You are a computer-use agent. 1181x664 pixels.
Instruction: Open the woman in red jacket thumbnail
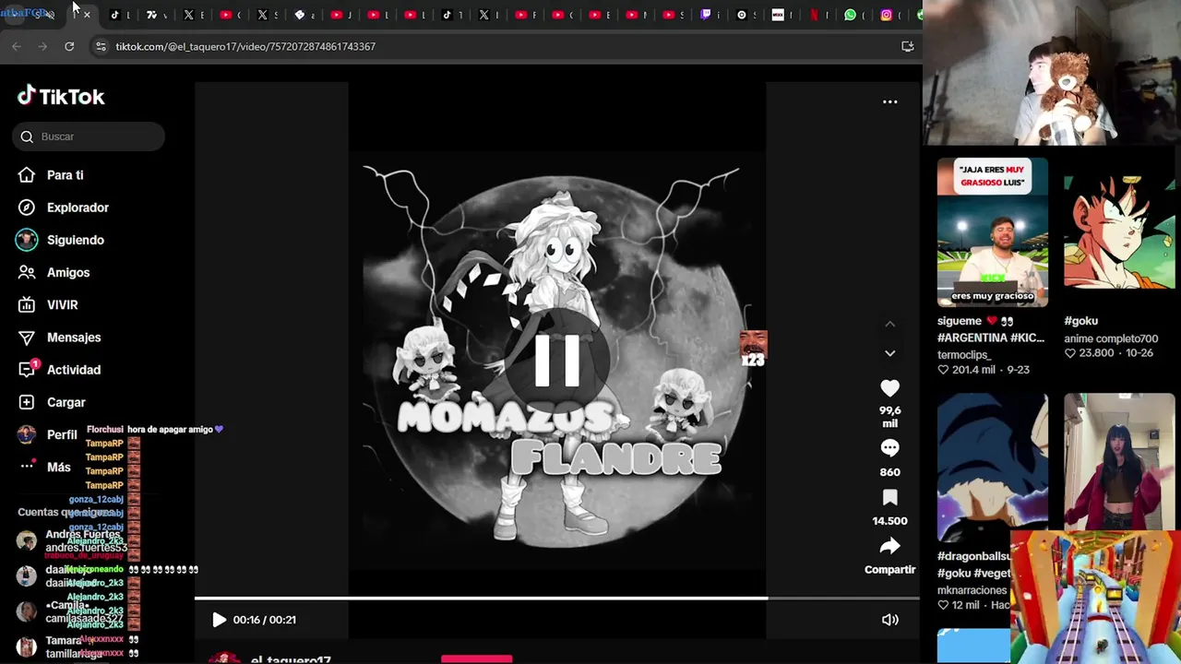point(1119,461)
